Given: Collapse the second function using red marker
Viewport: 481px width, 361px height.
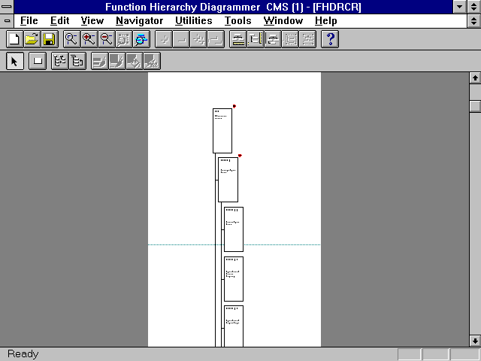Looking at the screenshot, I should 240,156.
